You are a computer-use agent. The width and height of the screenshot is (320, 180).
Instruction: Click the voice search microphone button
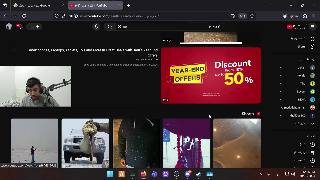click(x=96, y=27)
